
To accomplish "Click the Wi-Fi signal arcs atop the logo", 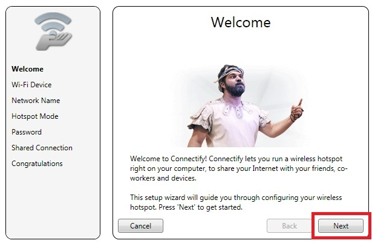I will (53, 22).
